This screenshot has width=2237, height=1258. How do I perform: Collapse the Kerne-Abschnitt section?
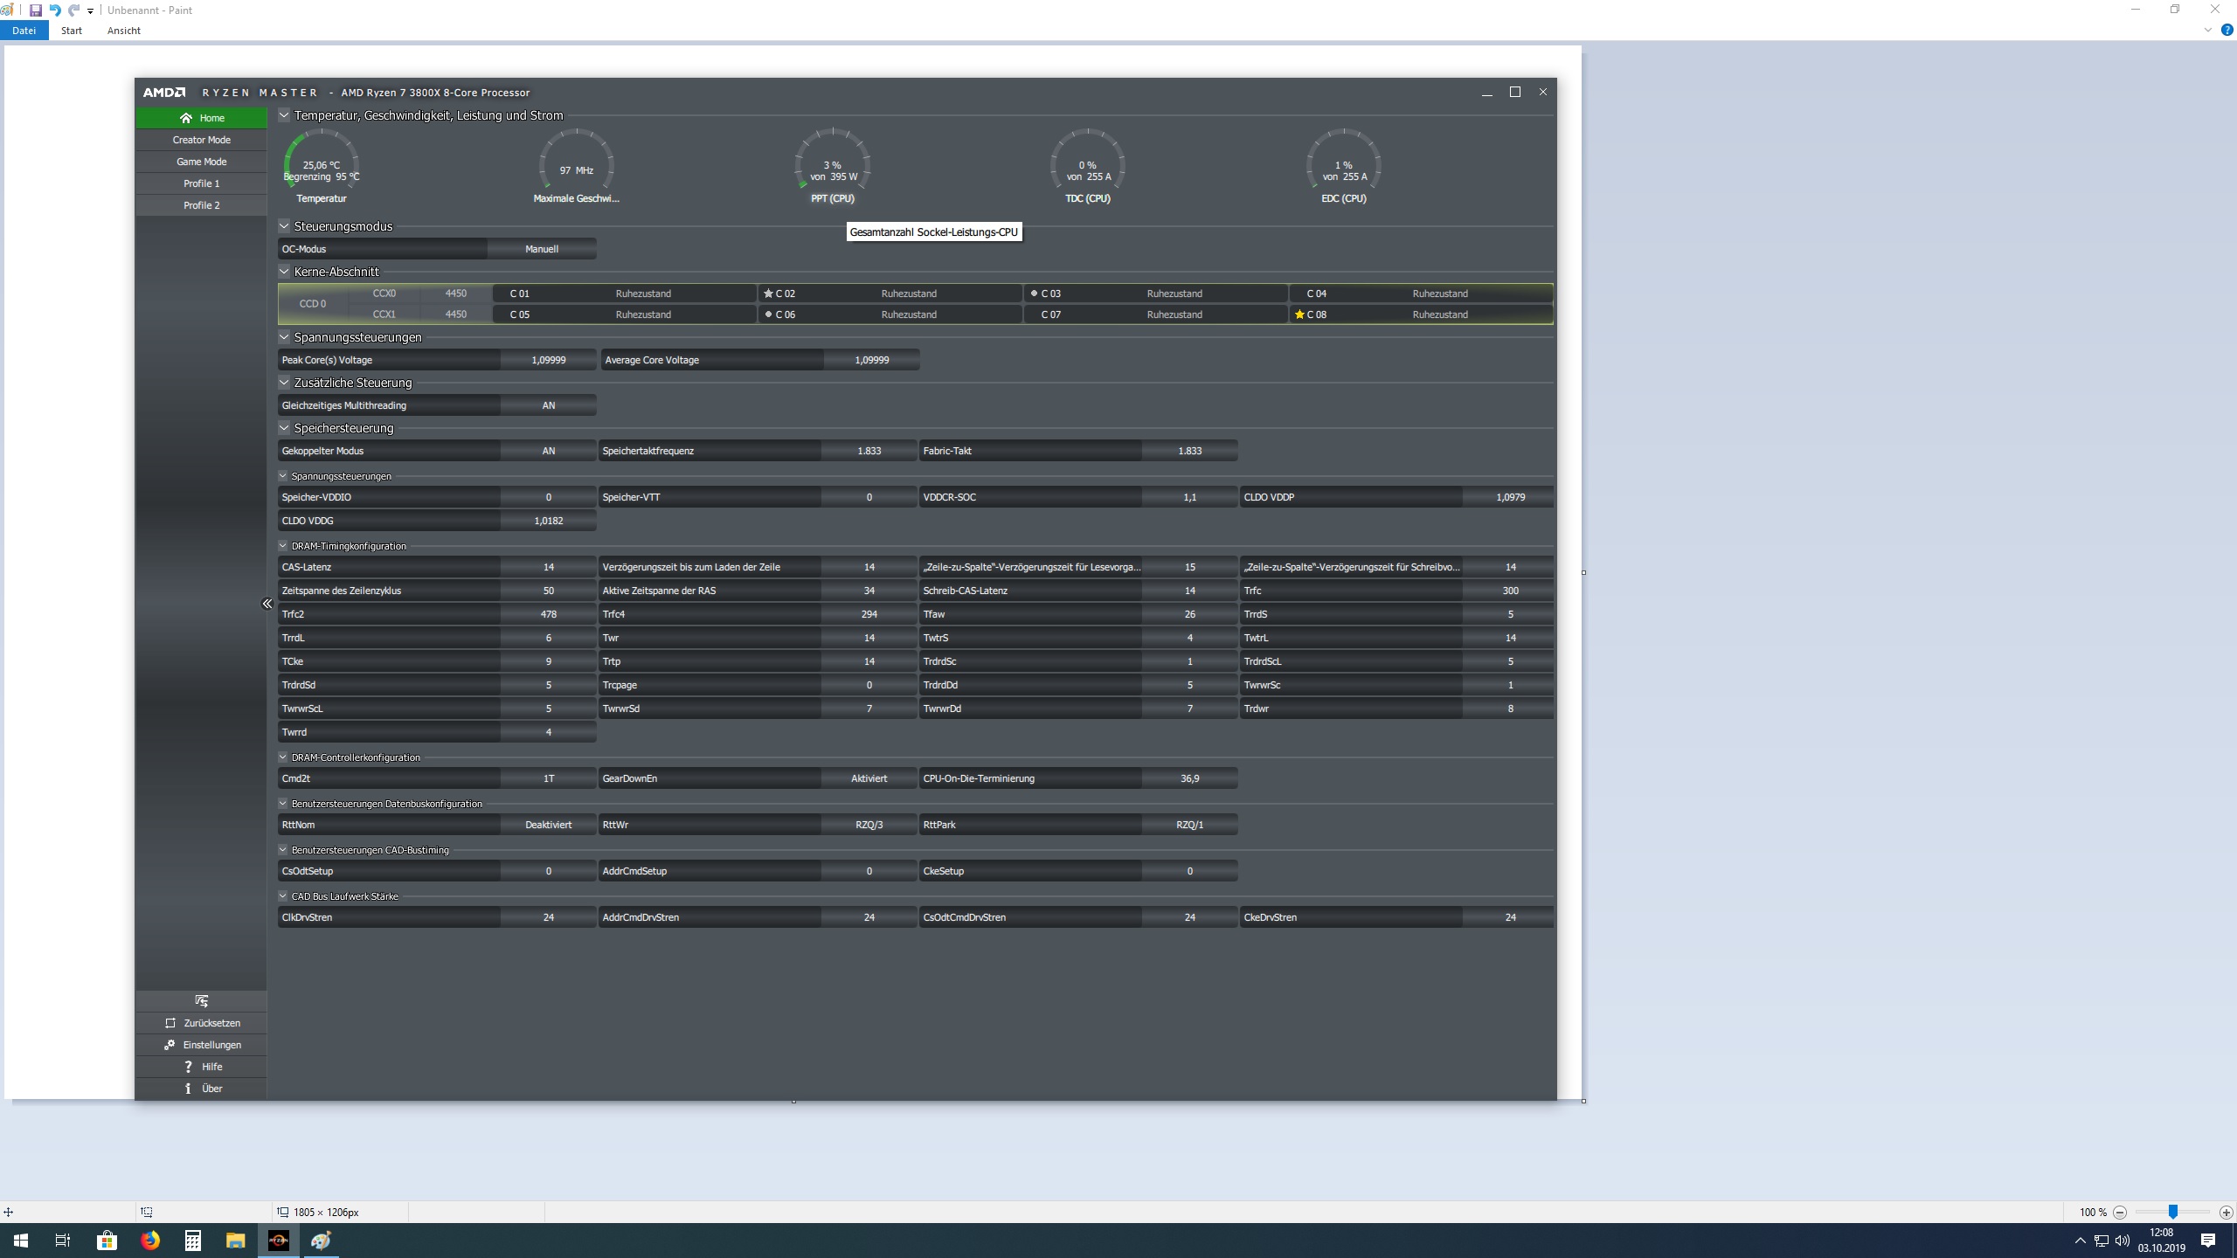[284, 272]
